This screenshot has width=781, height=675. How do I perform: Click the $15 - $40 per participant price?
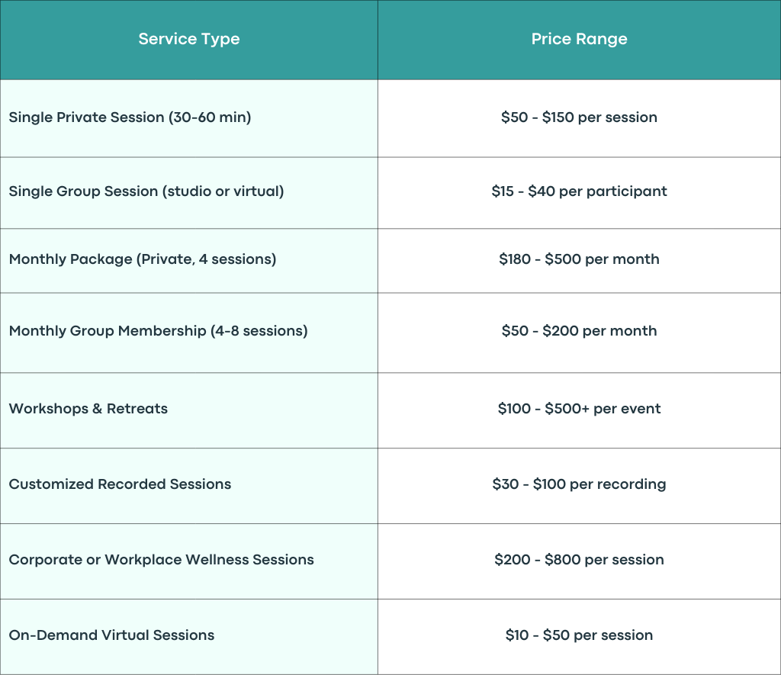click(580, 191)
